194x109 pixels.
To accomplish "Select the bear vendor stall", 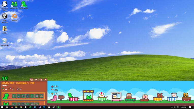I will 159,97.
